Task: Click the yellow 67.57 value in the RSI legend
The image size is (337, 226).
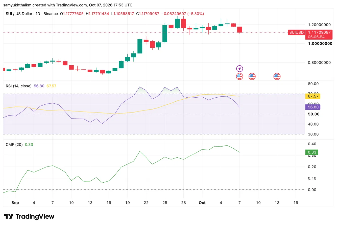Action: coord(51,86)
